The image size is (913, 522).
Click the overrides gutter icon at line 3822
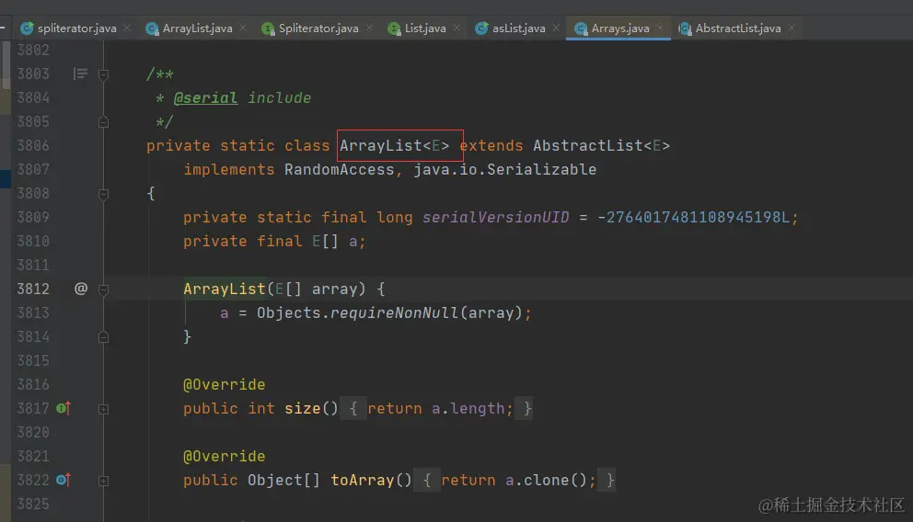pos(64,480)
